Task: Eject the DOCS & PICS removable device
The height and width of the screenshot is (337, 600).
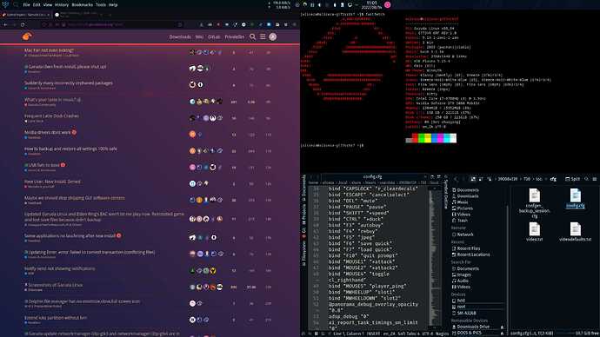Action: click(x=502, y=334)
